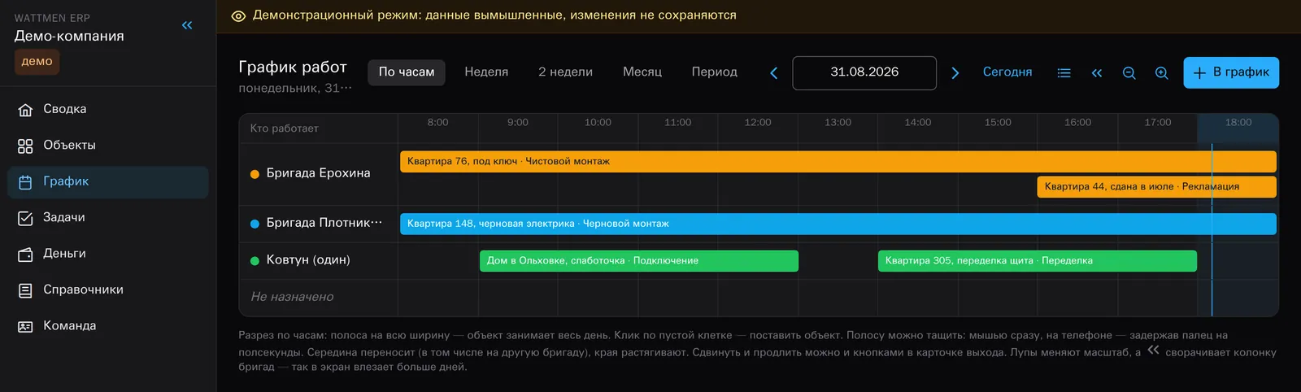Go to next day arrow
1301x392 pixels.
(955, 73)
